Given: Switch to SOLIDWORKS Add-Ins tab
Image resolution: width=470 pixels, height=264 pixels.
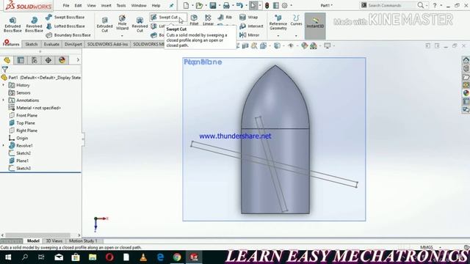Looking at the screenshot, I should 108,44.
